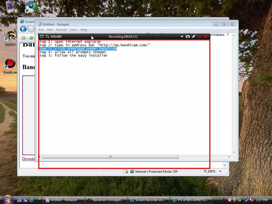This screenshot has height=204, width=272.
Task: Click the network tray icon
Action: [x=246, y=200]
